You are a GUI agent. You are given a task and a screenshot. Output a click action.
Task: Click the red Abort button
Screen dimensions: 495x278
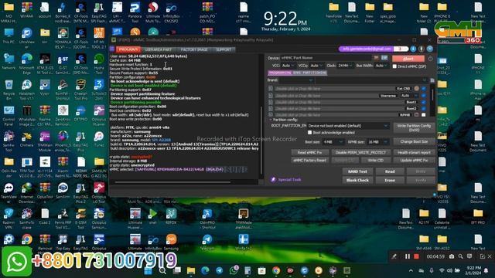[x=408, y=59]
